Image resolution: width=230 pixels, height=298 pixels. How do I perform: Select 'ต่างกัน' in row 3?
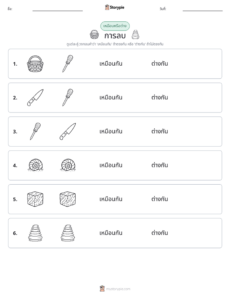[x=160, y=131]
